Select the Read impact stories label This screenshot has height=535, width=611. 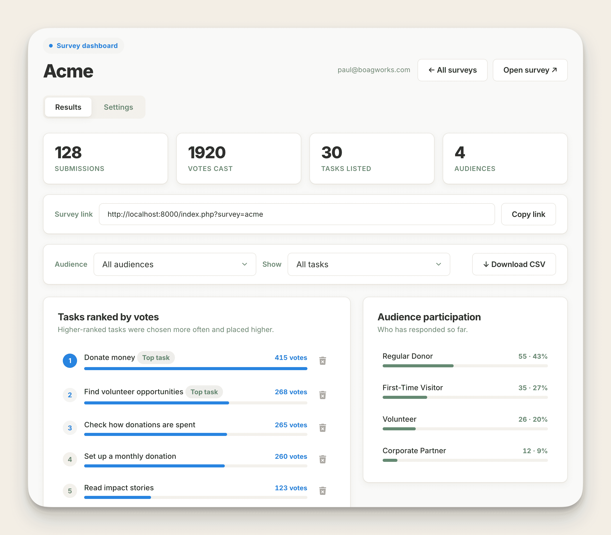point(119,488)
